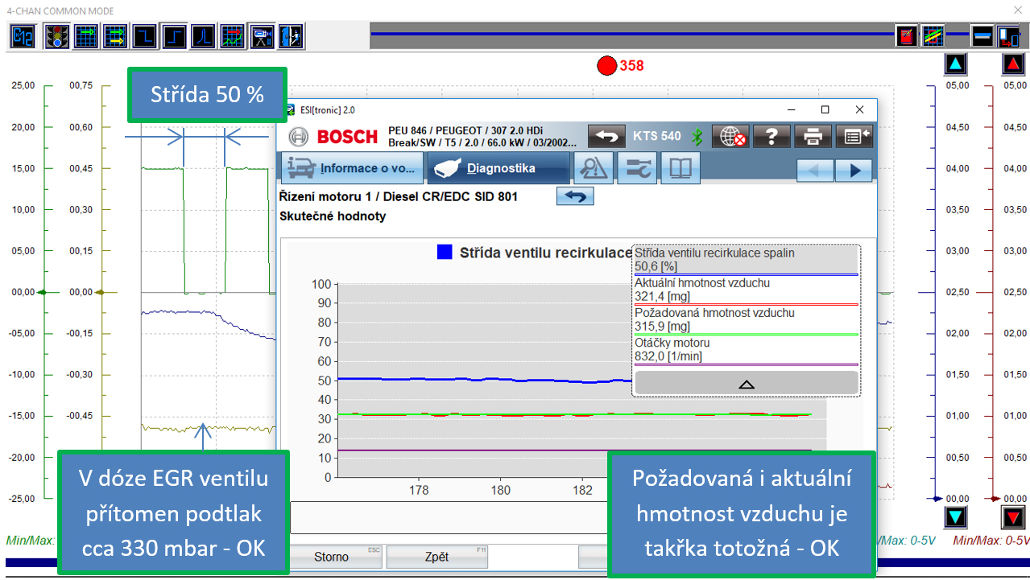Click the Skutečné hodnoty label

(x=333, y=216)
